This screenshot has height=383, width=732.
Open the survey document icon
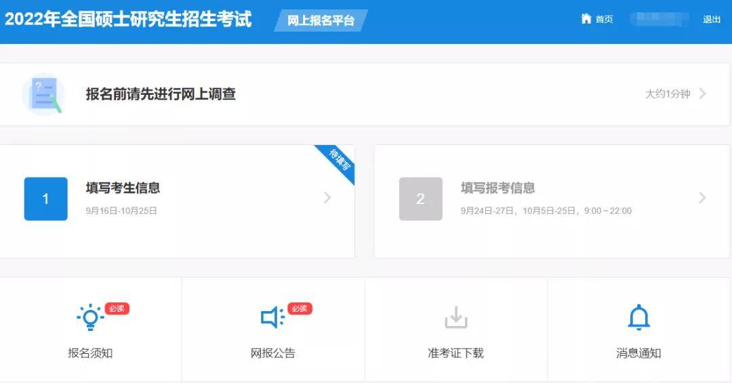(43, 94)
